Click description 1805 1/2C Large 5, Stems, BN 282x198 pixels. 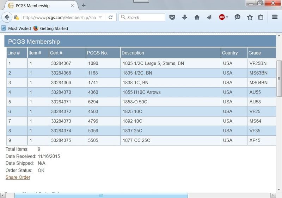click(x=153, y=63)
